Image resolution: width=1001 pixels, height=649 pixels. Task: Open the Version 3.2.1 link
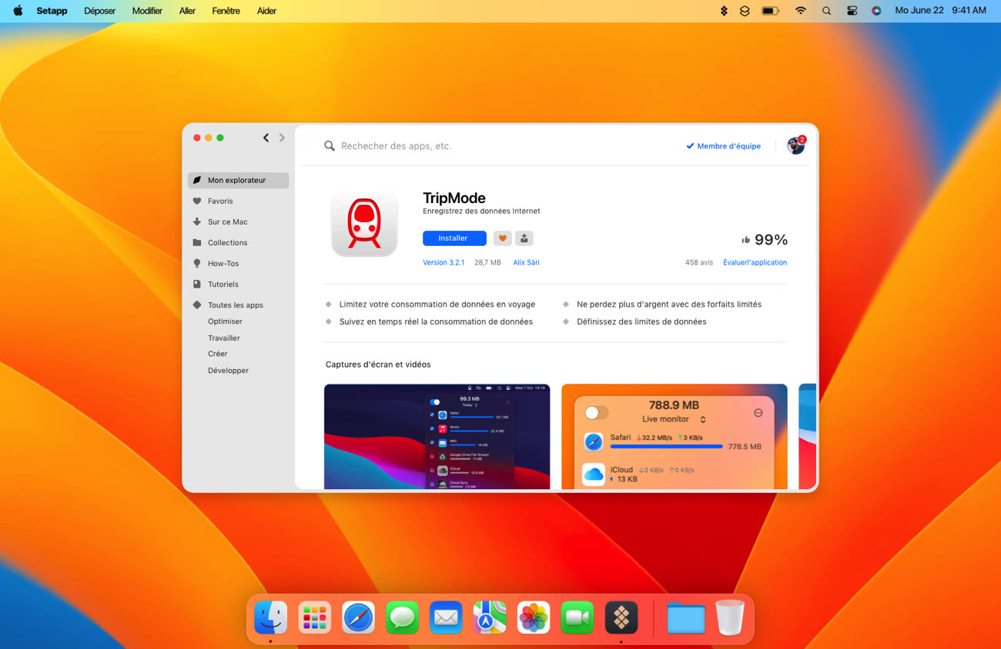click(444, 262)
